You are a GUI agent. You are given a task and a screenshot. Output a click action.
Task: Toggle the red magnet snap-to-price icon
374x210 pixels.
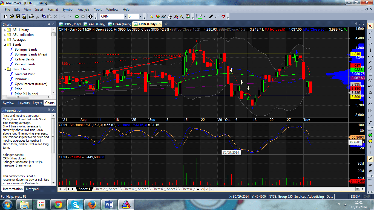click(223, 16)
